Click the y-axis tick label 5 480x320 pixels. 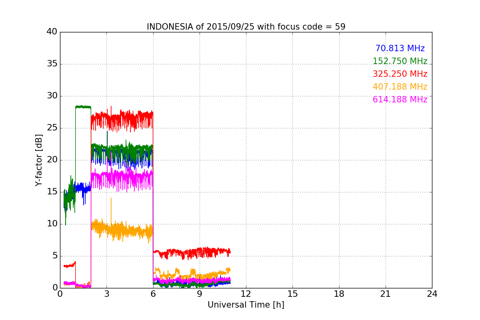(x=54, y=256)
